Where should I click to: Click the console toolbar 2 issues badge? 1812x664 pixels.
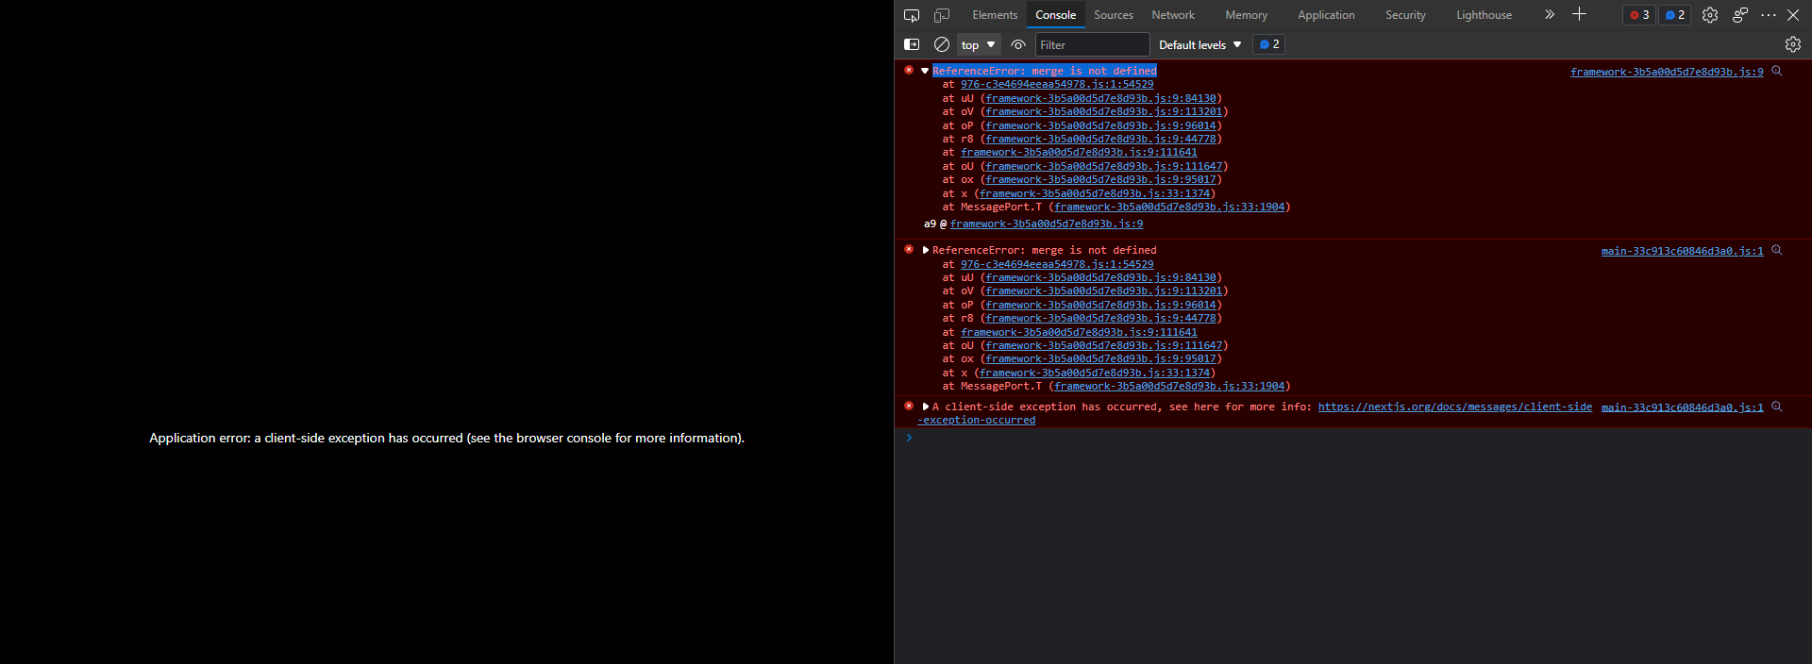point(1268,44)
